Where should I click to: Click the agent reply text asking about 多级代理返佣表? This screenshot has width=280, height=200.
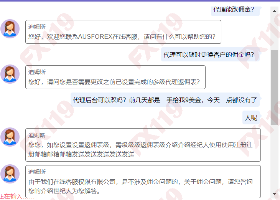click(114, 82)
